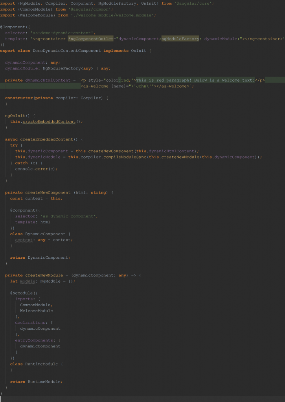Click the opening as-welcome tag in HTML string
The image size is (285, 402).
[95, 86]
